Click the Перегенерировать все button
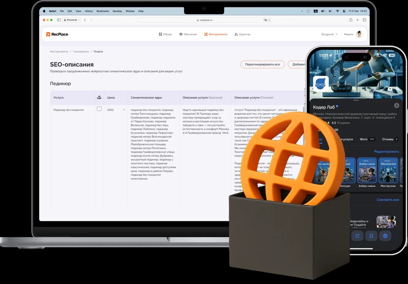The image size is (408, 284). [x=263, y=64]
